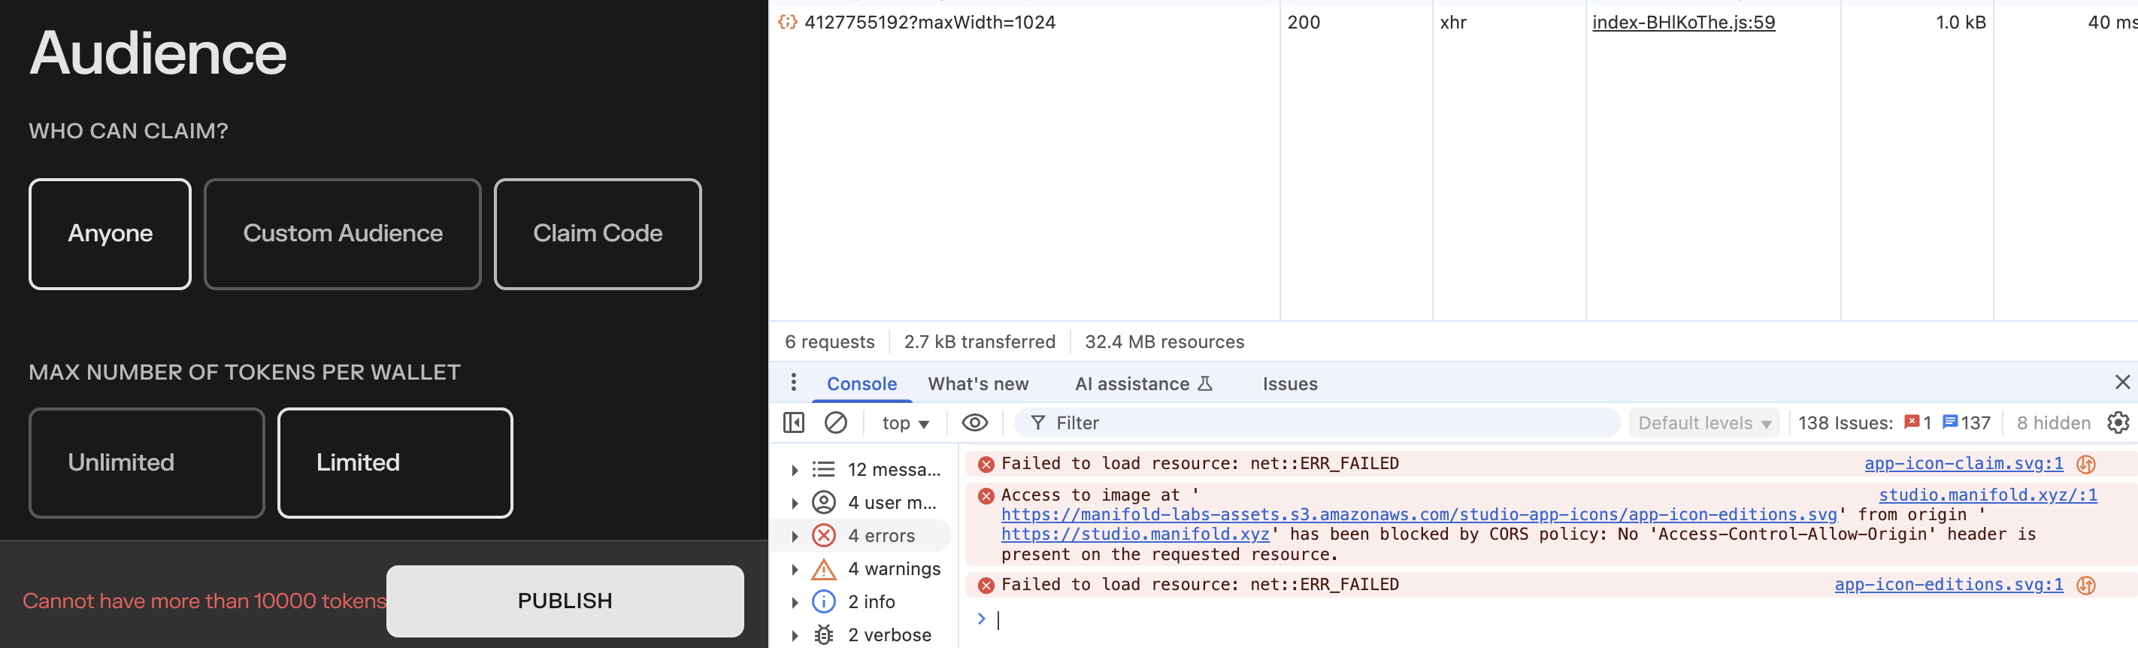Image resolution: width=2138 pixels, height=648 pixels.
Task: Click the blue 137 issues message icon
Action: point(1949,423)
